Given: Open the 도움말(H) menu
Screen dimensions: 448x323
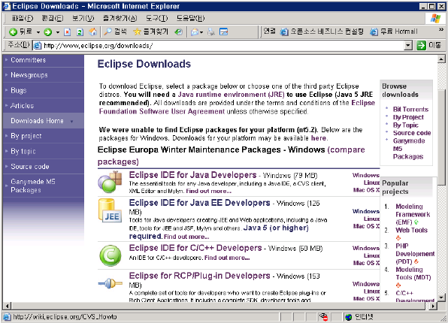Looking at the screenshot, I should pyautogui.click(x=190, y=19).
